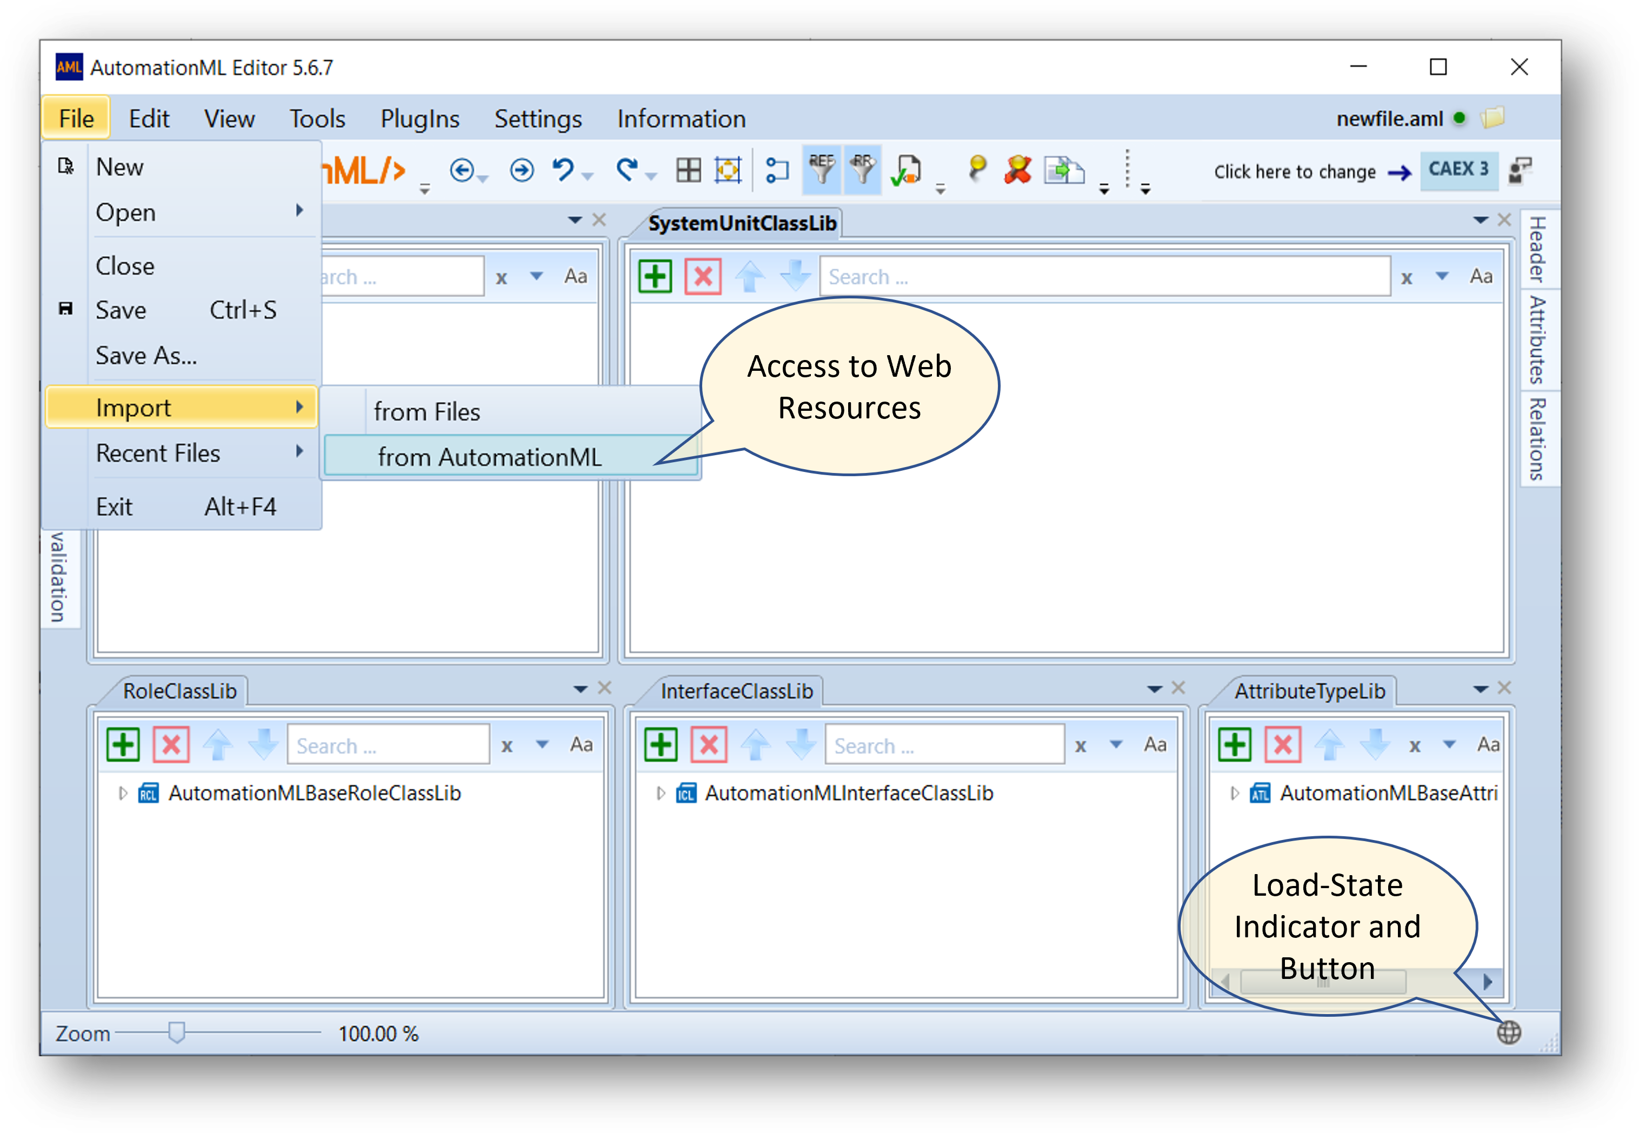
Task: Toggle the REF filter funnel
Action: click(822, 170)
